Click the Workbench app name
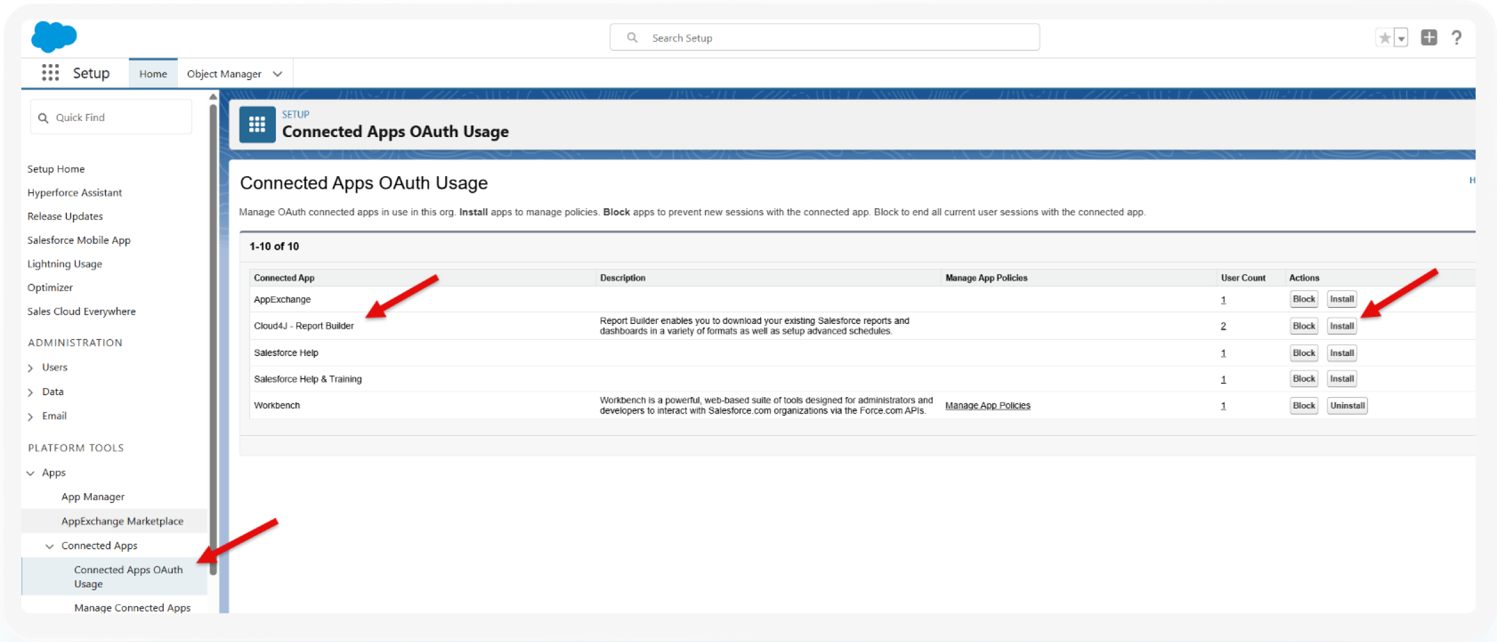The height and width of the screenshot is (642, 1497). [277, 406]
